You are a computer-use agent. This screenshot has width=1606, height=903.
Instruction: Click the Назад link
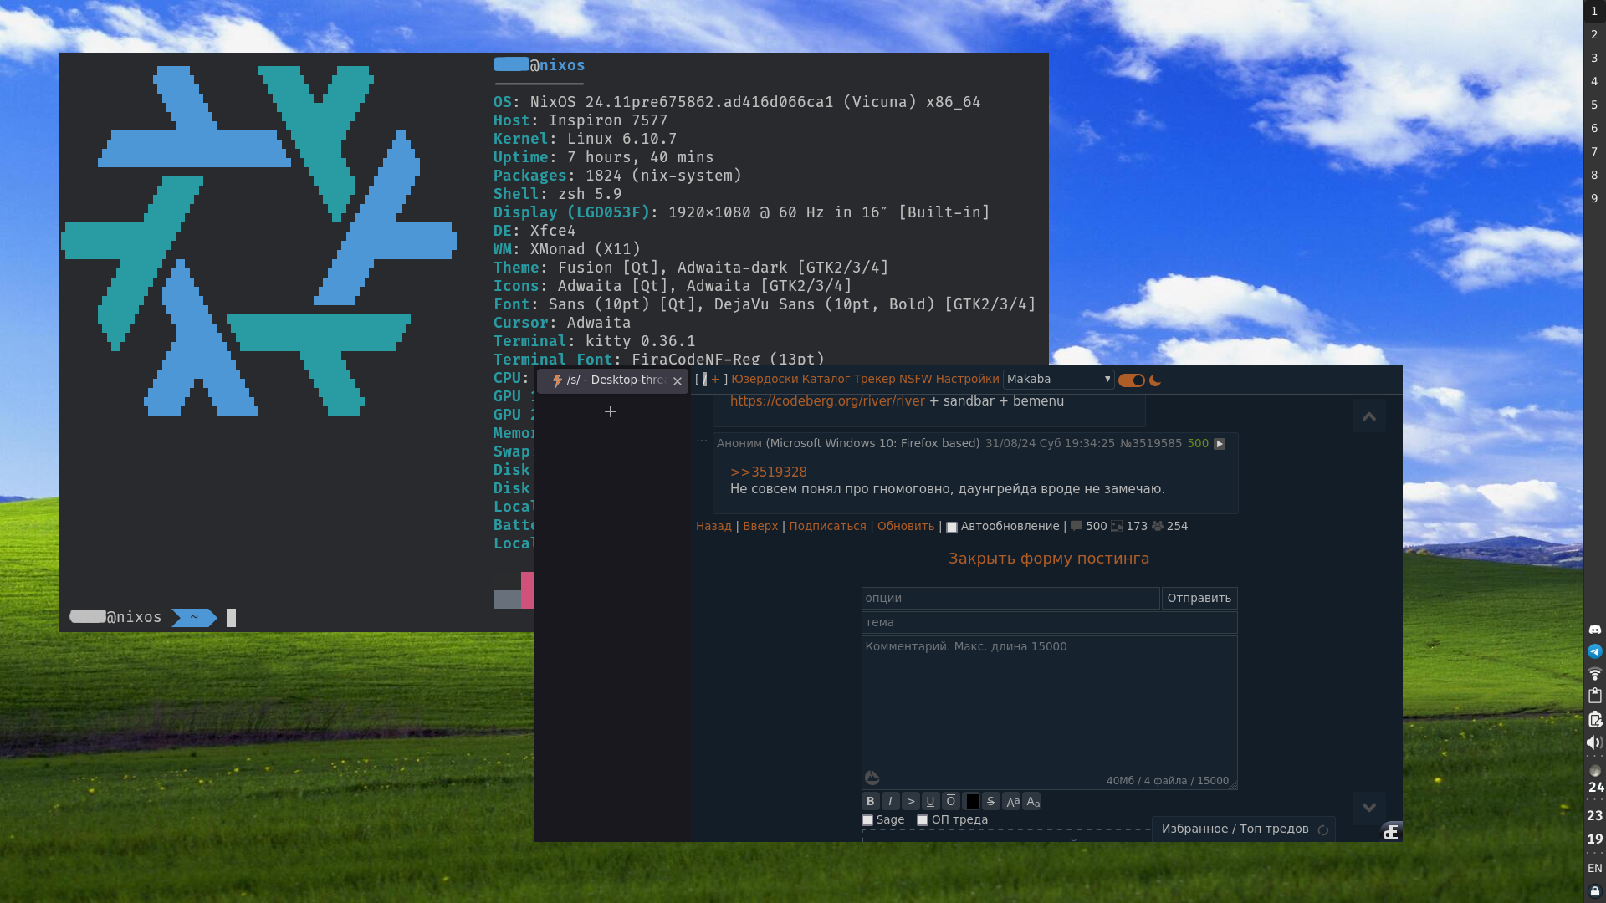pyautogui.click(x=713, y=526)
